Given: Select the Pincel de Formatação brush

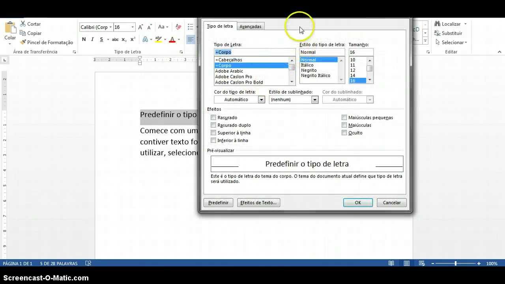Looking at the screenshot, I should pos(23,42).
